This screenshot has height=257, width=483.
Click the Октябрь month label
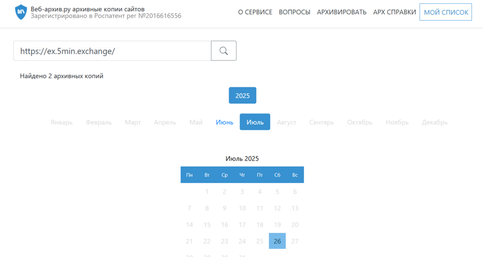(360, 123)
